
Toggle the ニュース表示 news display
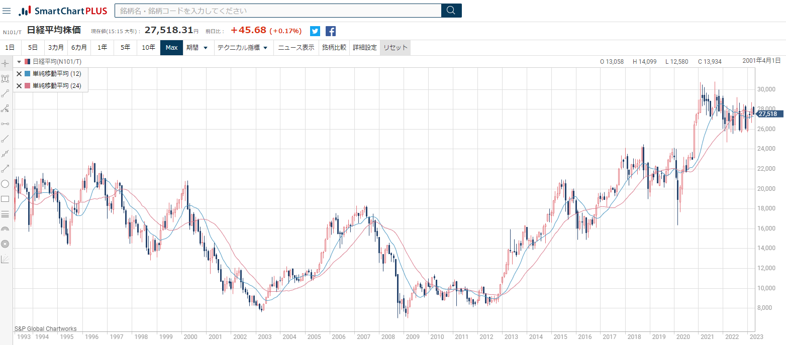[x=296, y=48]
